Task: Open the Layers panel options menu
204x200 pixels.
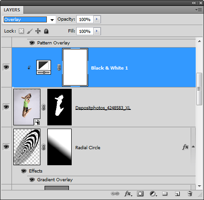Action: coord(198,10)
